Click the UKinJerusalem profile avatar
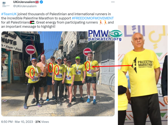168x125 pixels. click(6, 4)
